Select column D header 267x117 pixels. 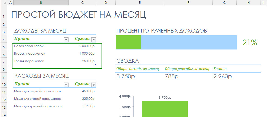tap(106, 2)
